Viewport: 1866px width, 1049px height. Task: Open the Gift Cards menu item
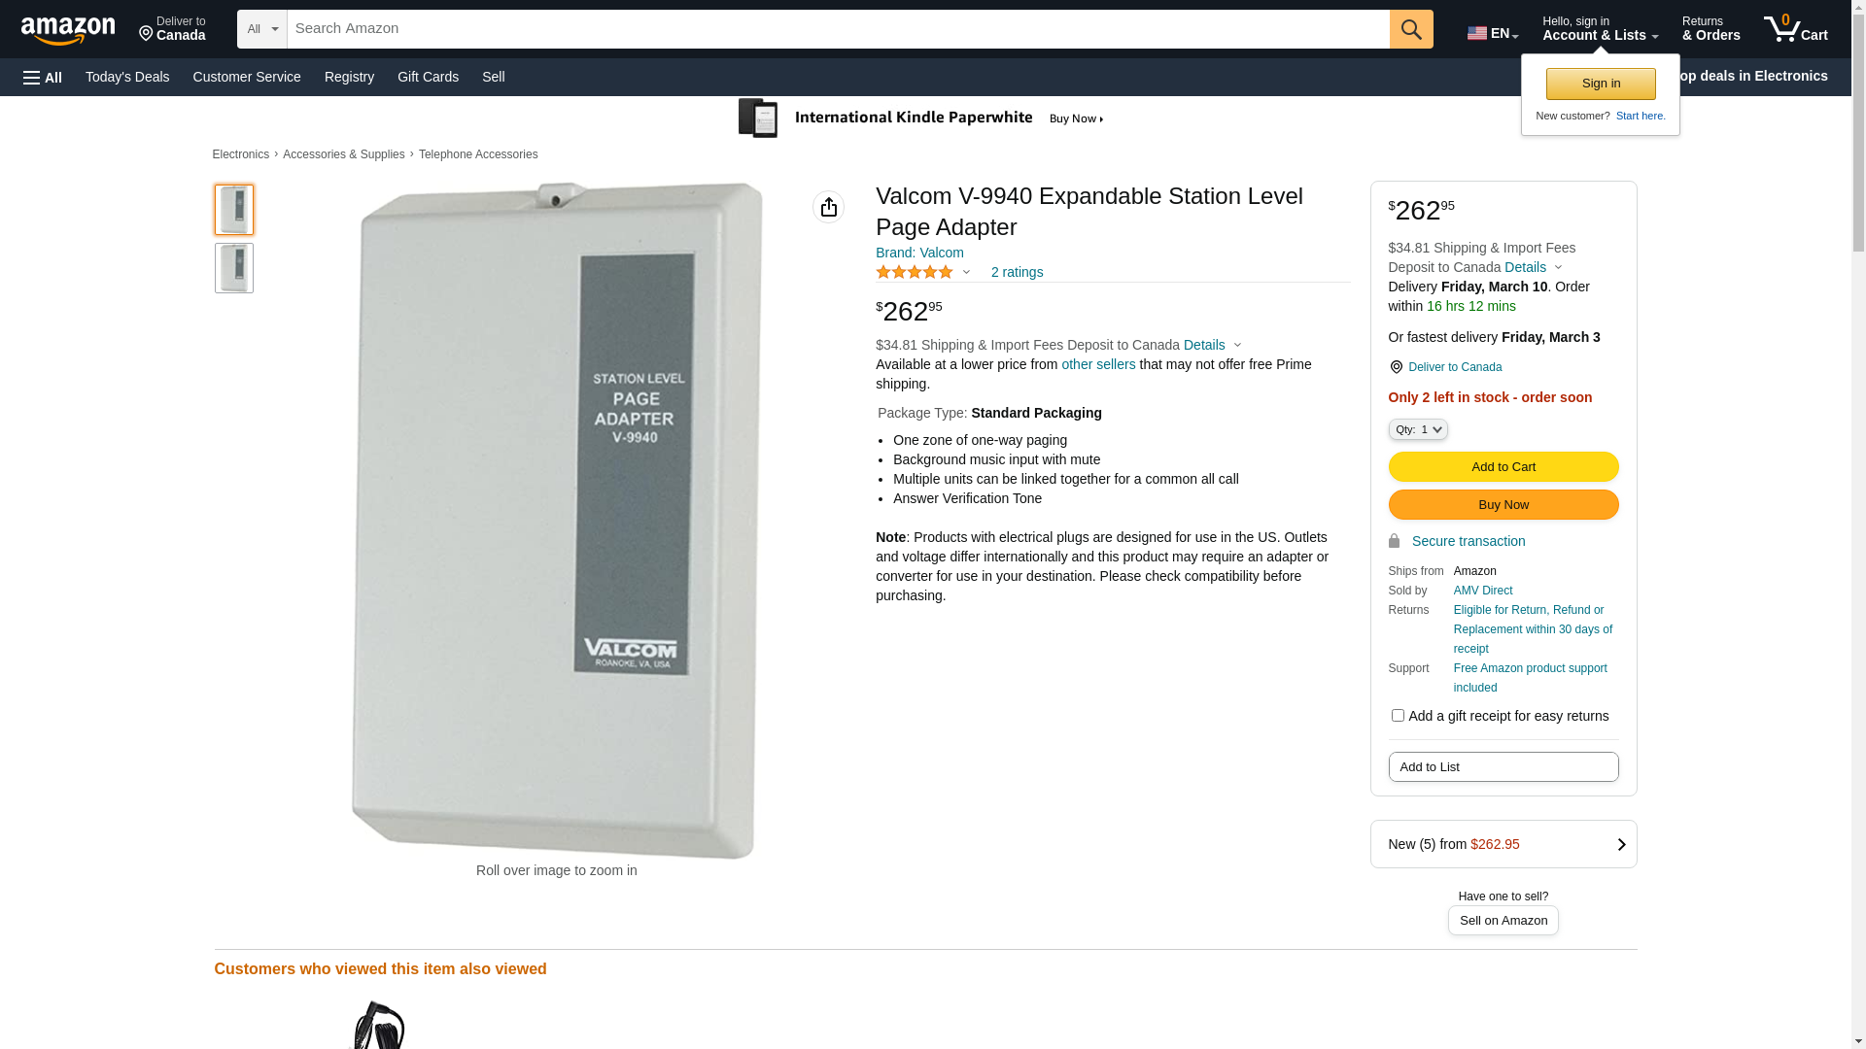click(x=428, y=77)
